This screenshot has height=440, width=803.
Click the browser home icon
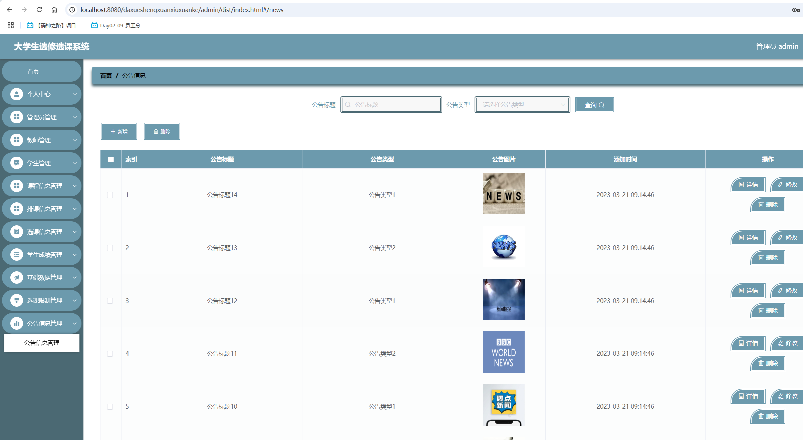54,10
